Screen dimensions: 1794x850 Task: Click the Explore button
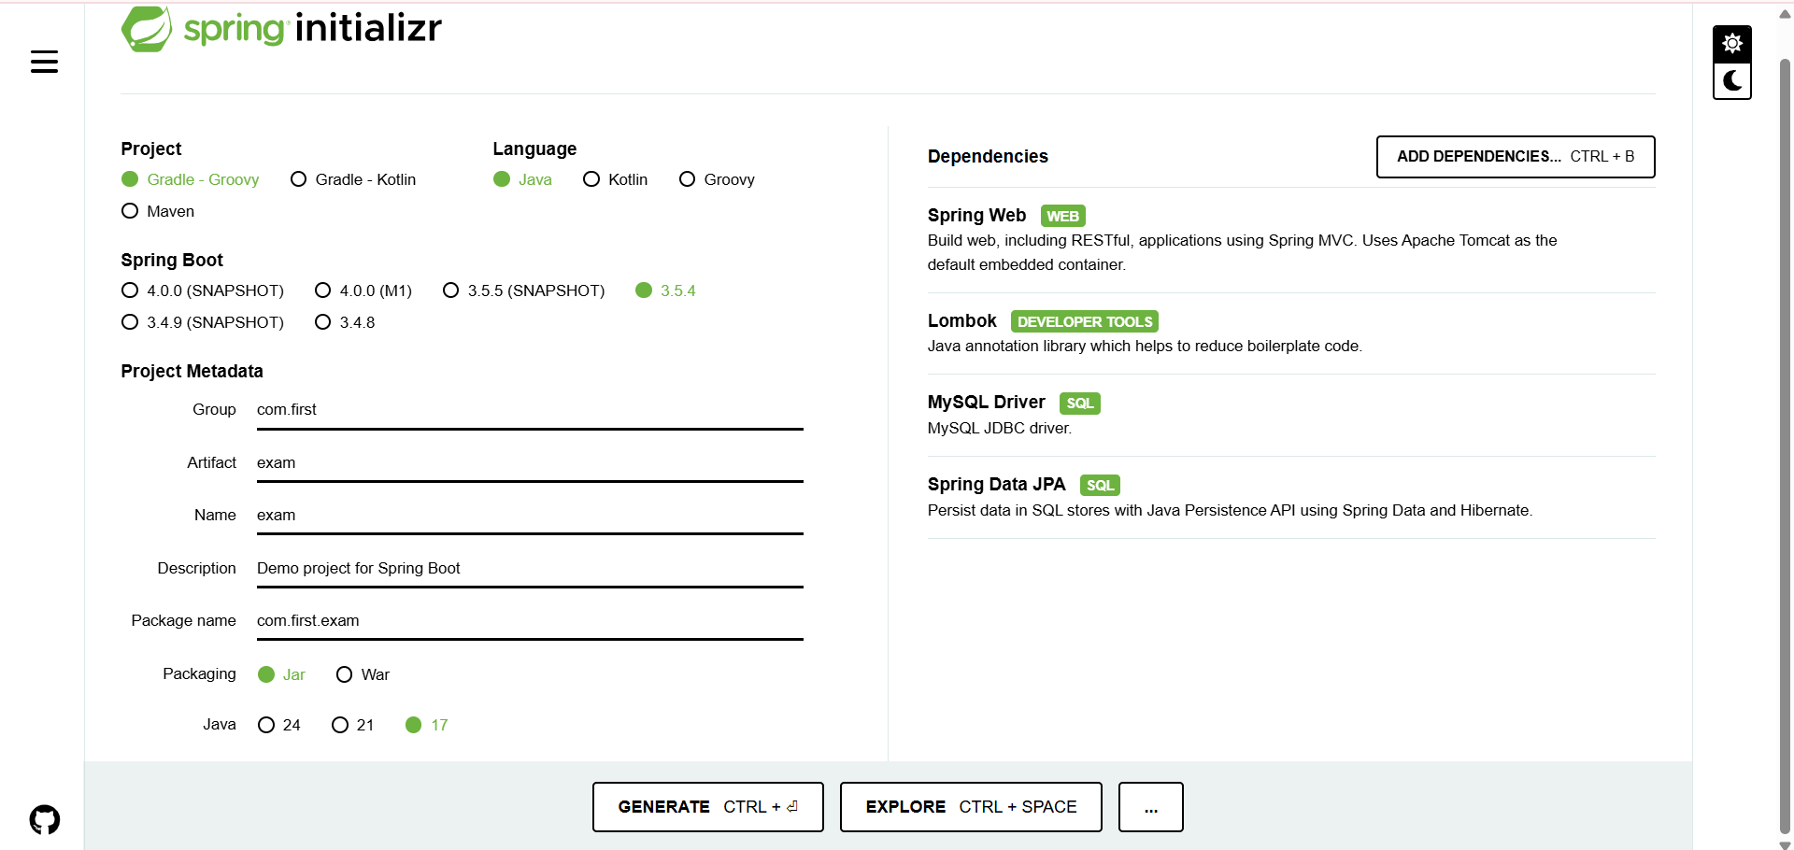971,807
